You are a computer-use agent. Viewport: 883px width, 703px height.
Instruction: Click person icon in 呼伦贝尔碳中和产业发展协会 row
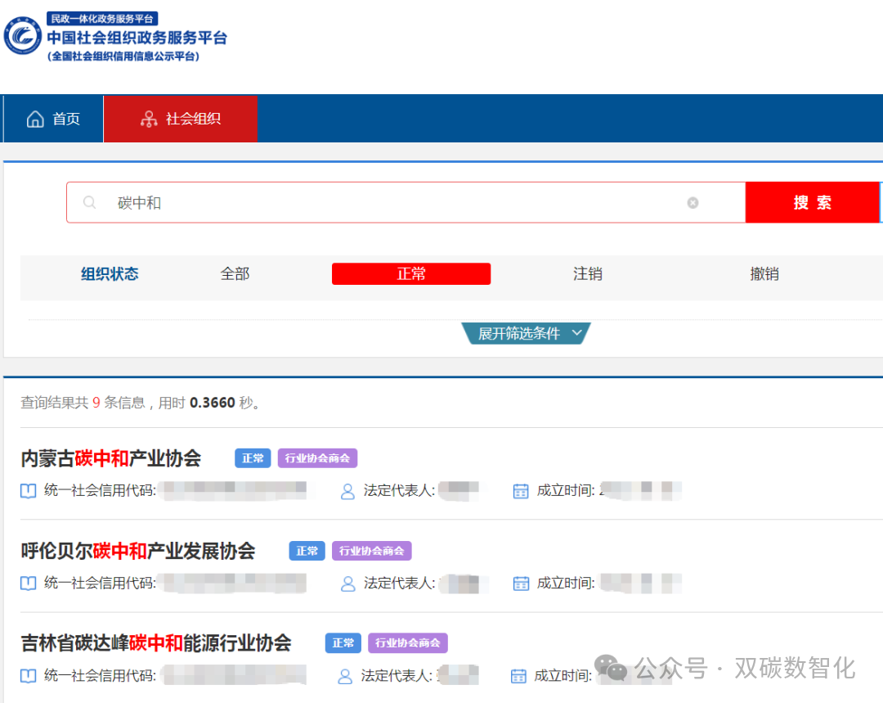(347, 584)
